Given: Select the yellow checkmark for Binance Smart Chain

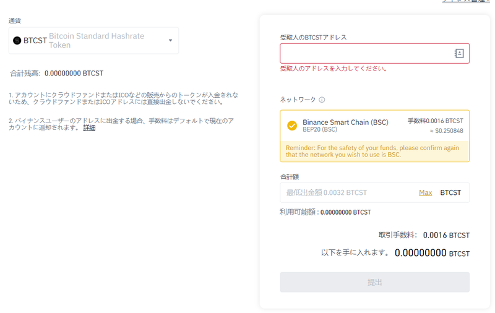Looking at the screenshot, I should (292, 126).
